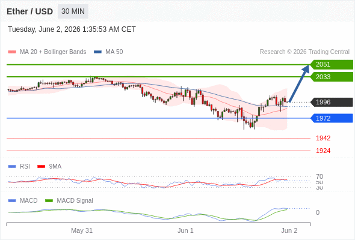Click the RSI legend swatch
This screenshot has height=240, width=355.
[12, 167]
